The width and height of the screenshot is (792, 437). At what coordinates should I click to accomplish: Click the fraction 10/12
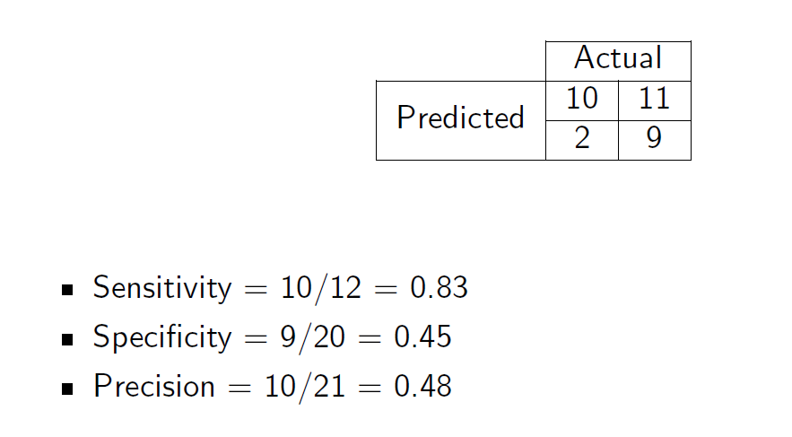321,288
